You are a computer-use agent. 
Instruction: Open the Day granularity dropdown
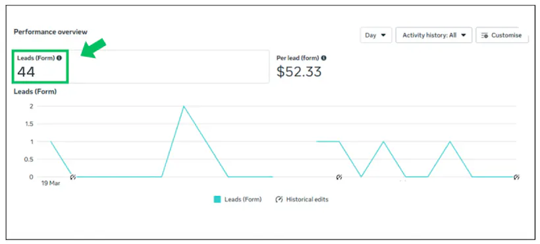(376, 36)
